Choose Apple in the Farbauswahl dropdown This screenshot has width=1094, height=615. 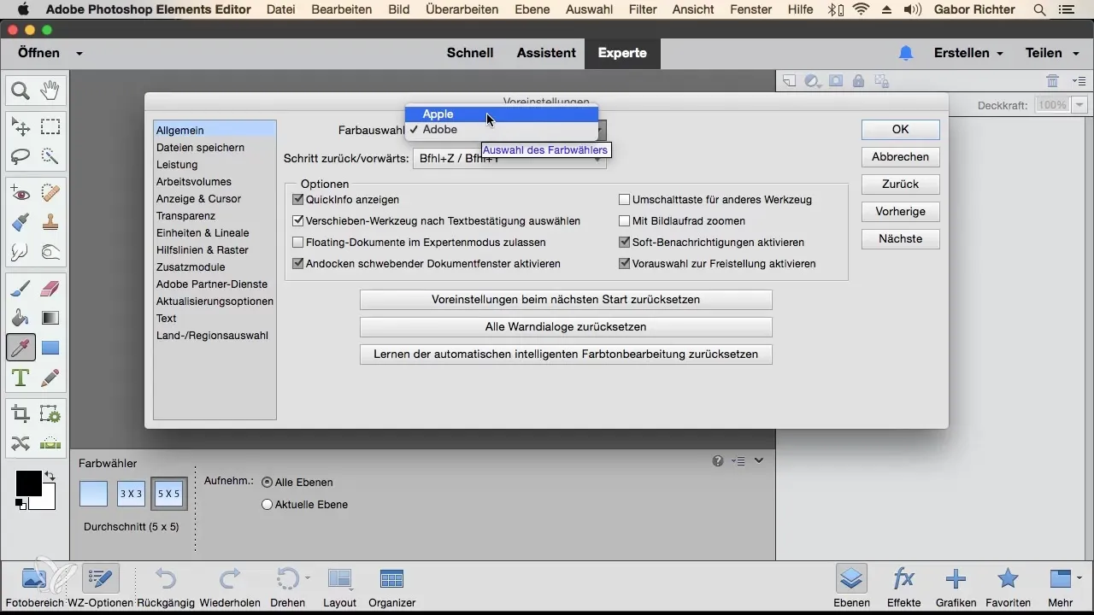[x=501, y=114]
